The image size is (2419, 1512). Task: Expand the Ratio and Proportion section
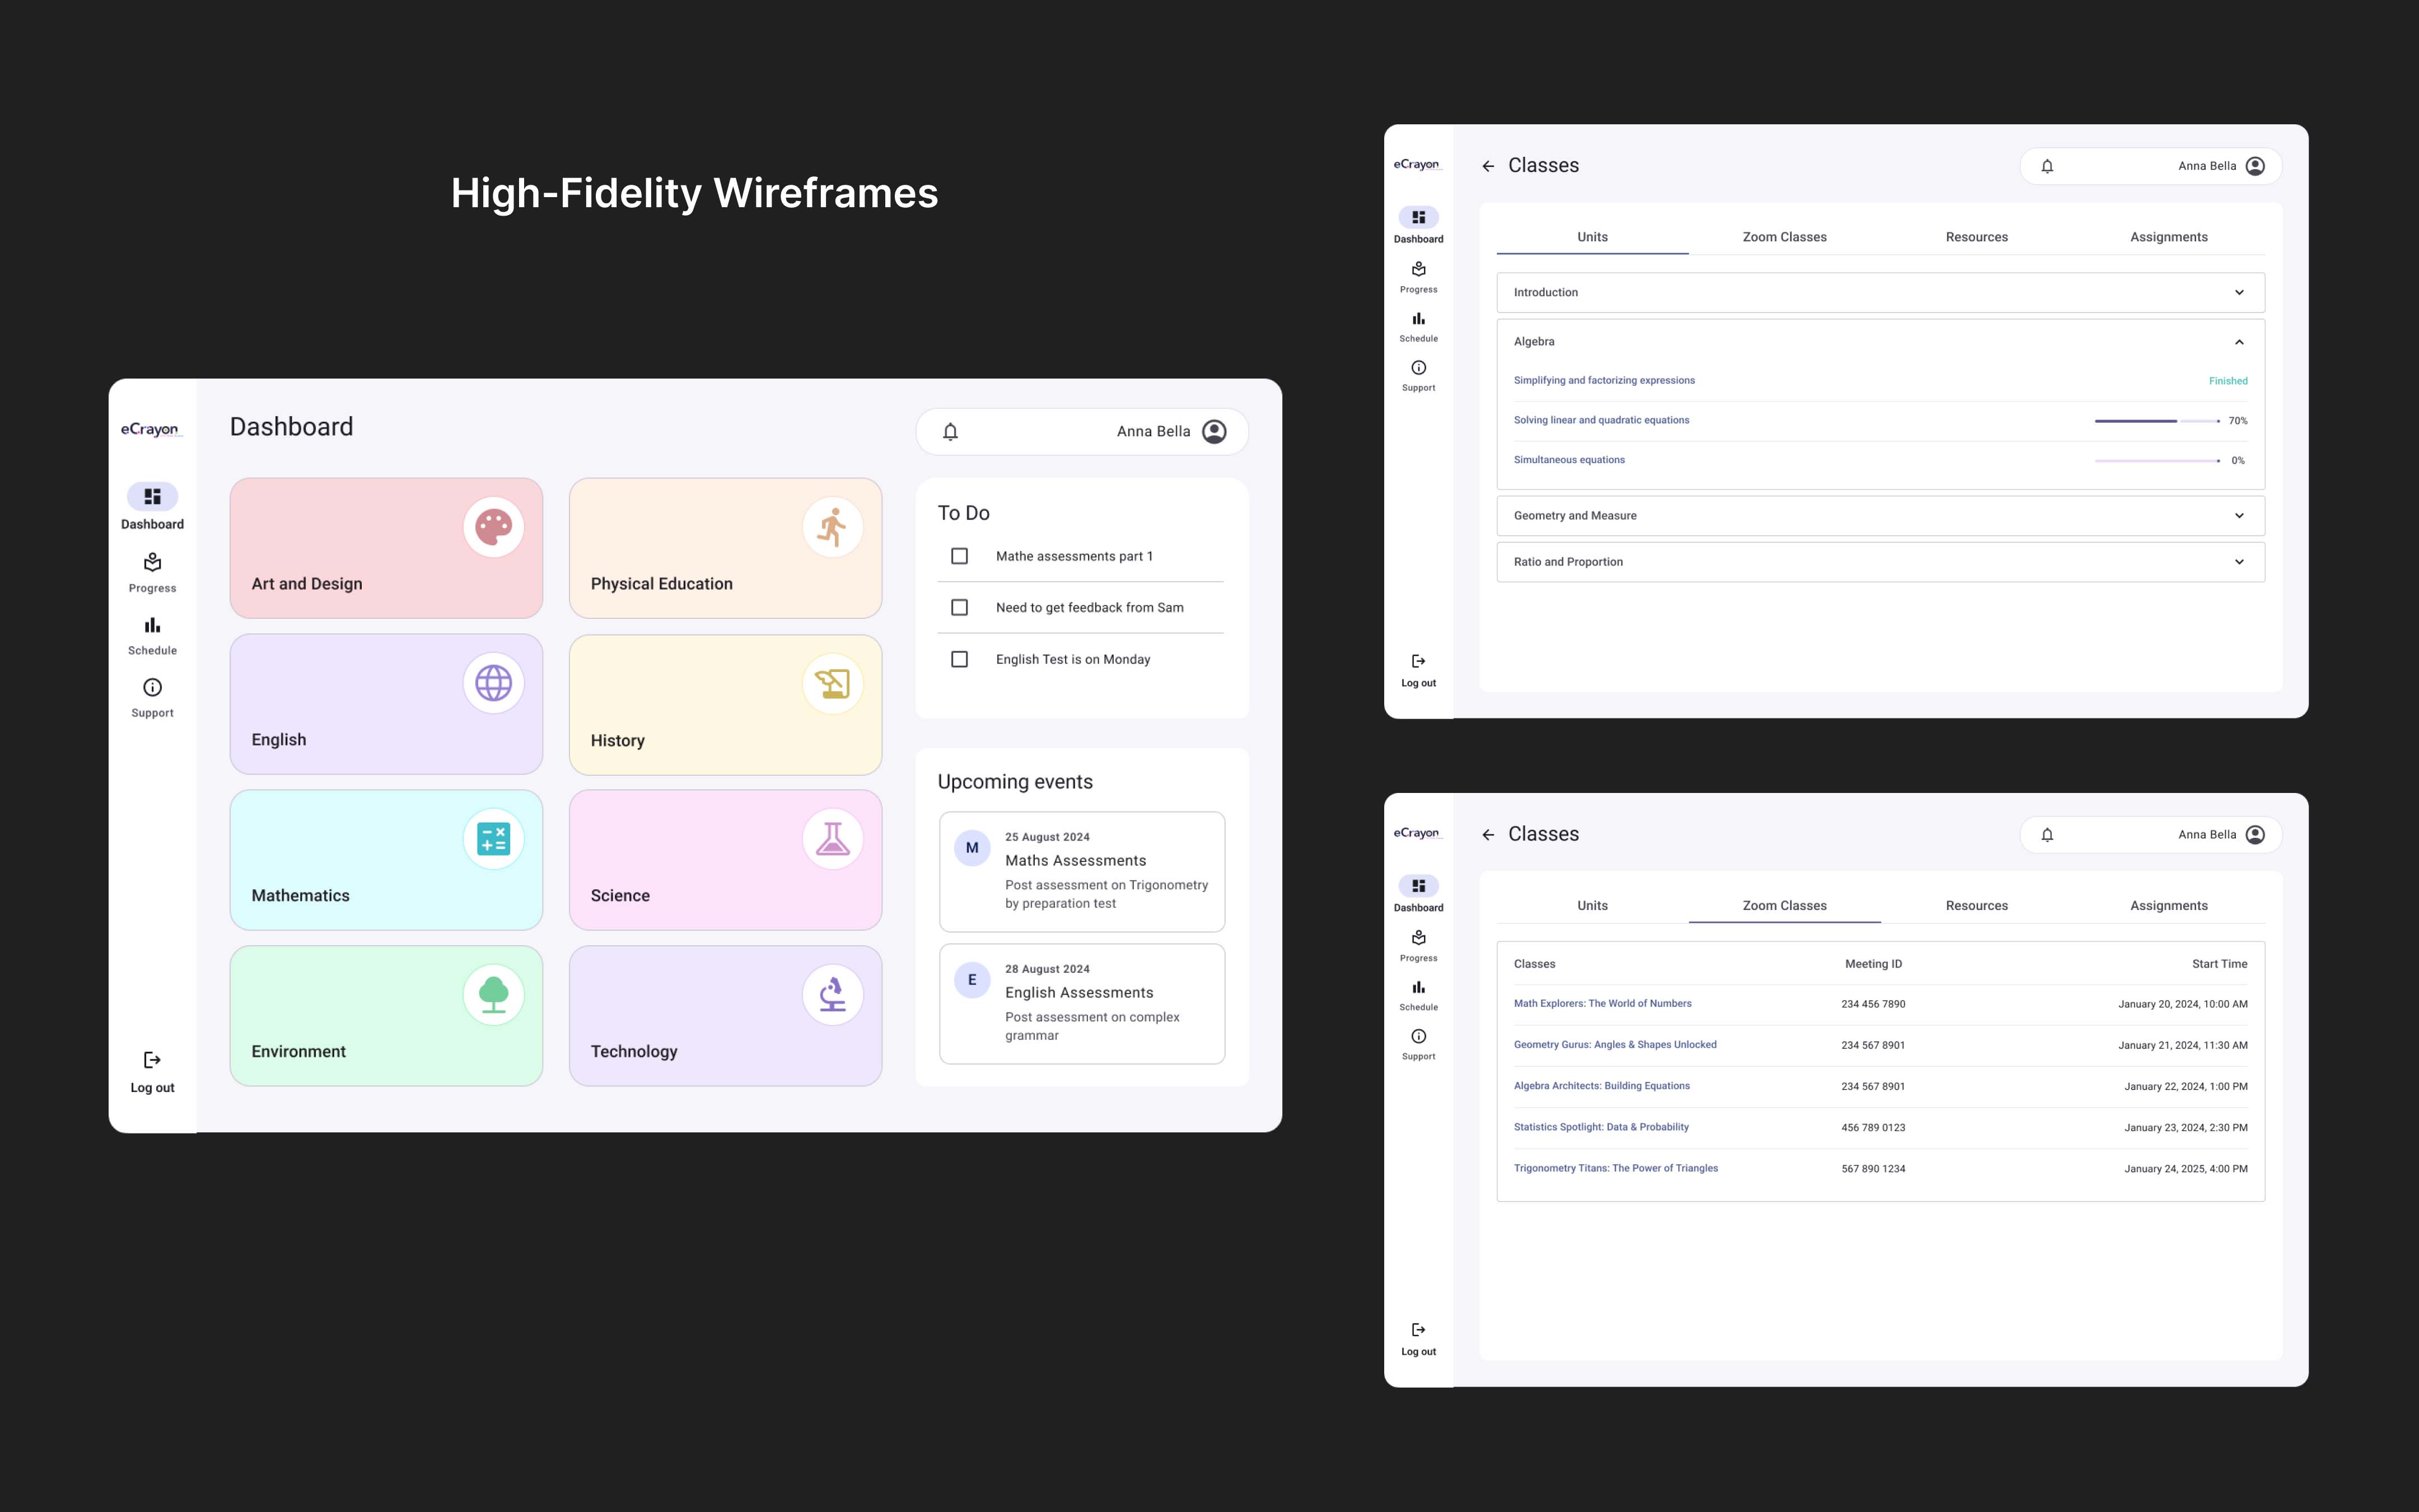click(2238, 562)
